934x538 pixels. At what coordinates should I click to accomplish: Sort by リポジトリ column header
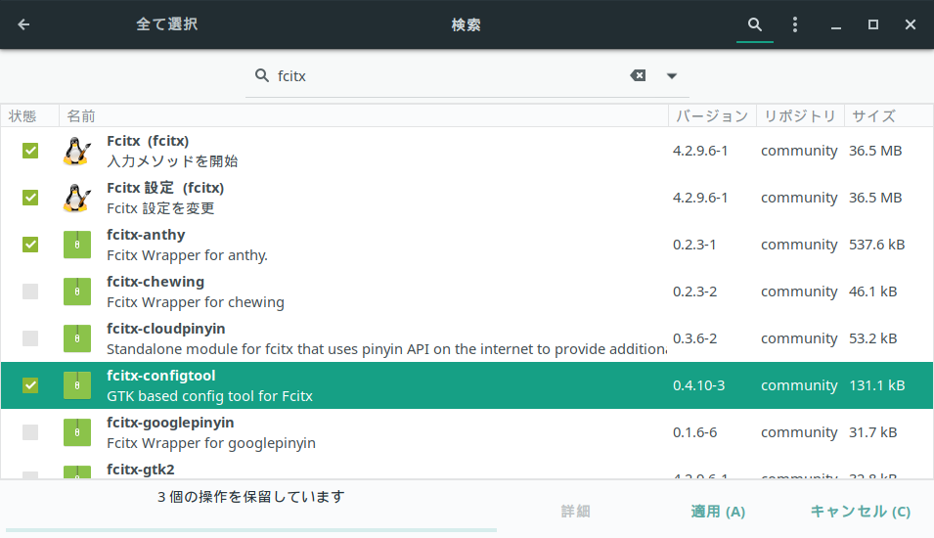[800, 115]
